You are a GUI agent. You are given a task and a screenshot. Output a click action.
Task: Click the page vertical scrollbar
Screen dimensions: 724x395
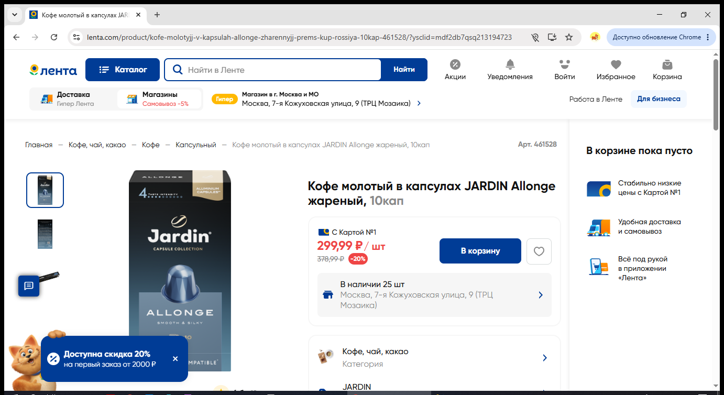716,94
